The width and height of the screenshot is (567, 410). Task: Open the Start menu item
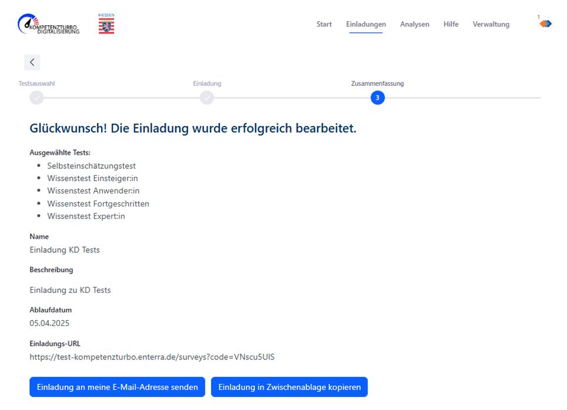[x=324, y=24]
